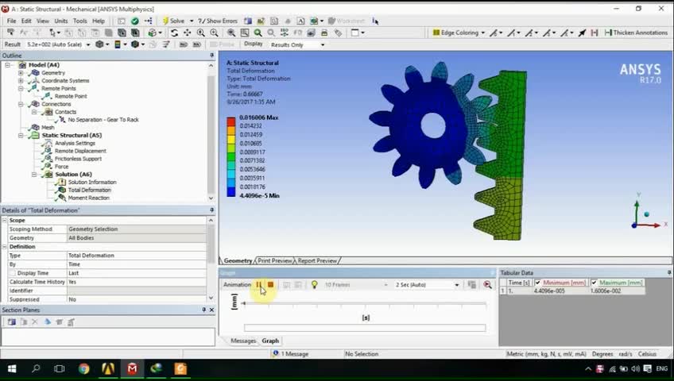The image size is (674, 381).
Task: Open the Result scale dropdown
Action: (88, 44)
